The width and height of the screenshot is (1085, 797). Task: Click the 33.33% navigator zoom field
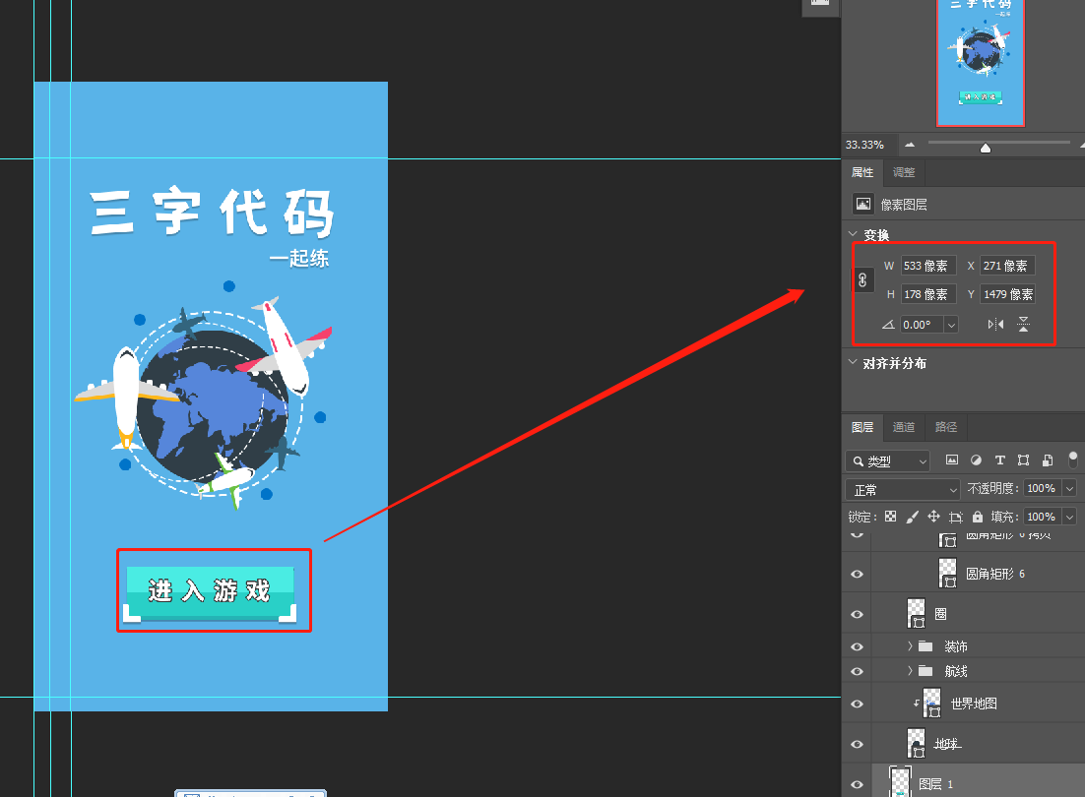point(865,145)
